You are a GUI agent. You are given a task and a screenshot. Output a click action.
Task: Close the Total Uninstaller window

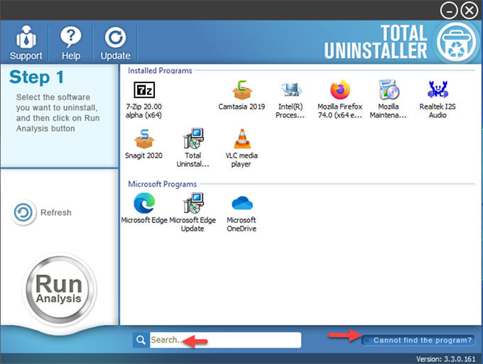tap(469, 11)
